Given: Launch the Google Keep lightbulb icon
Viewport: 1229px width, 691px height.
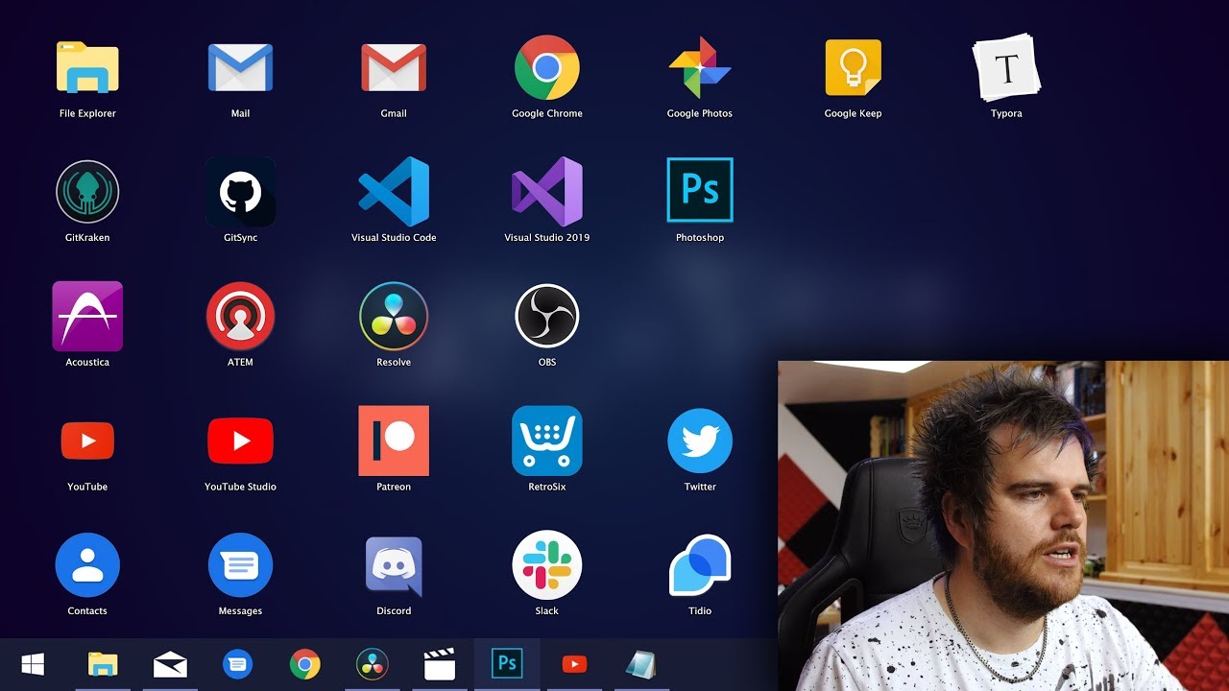Looking at the screenshot, I should tap(853, 67).
